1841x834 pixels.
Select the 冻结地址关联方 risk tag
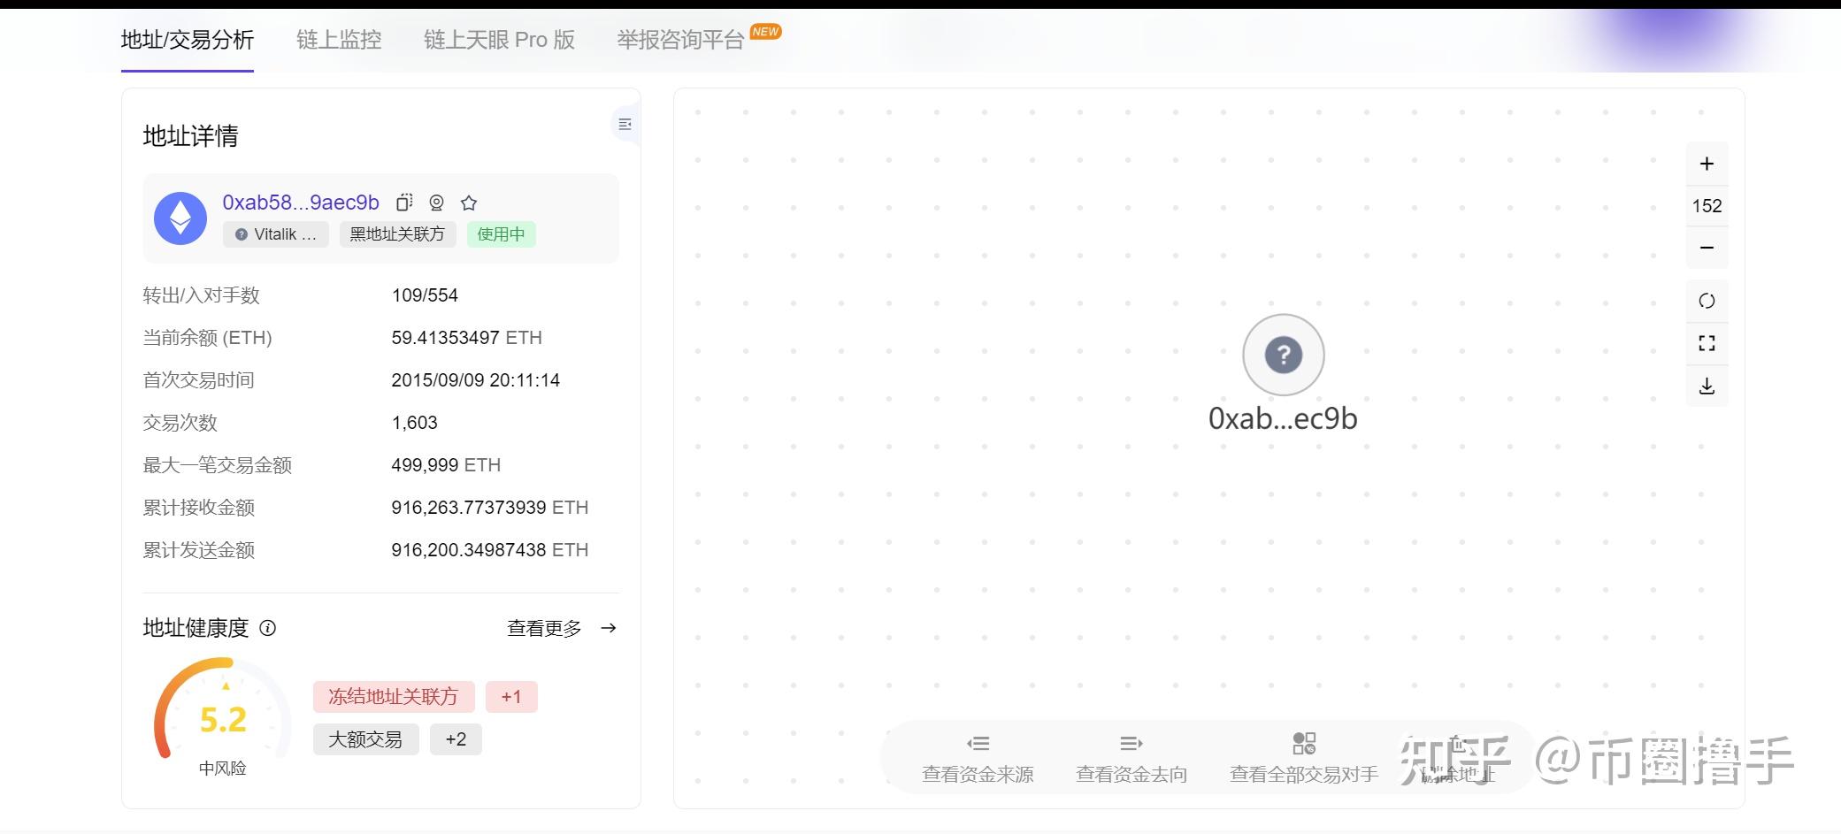pyautogui.click(x=394, y=697)
